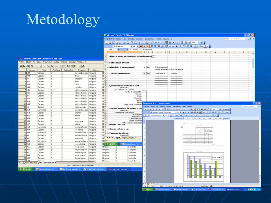This screenshot has width=271, height=203.
Task: Click the Weight Cases scale icon in SPSS
Action: (x=72, y=66)
